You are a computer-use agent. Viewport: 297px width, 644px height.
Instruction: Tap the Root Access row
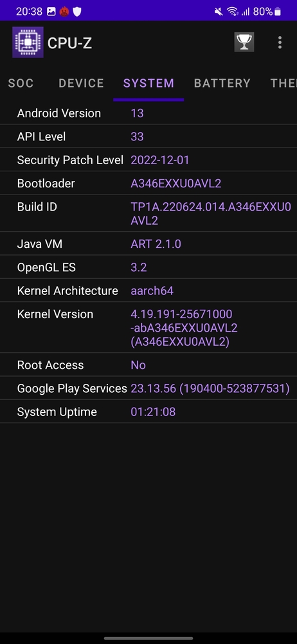[x=148, y=365]
